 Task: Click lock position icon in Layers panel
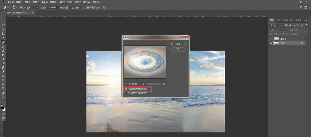(284, 34)
